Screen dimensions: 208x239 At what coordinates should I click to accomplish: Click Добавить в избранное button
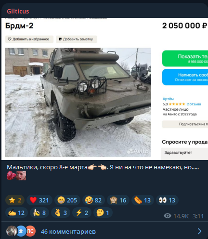click(29, 39)
